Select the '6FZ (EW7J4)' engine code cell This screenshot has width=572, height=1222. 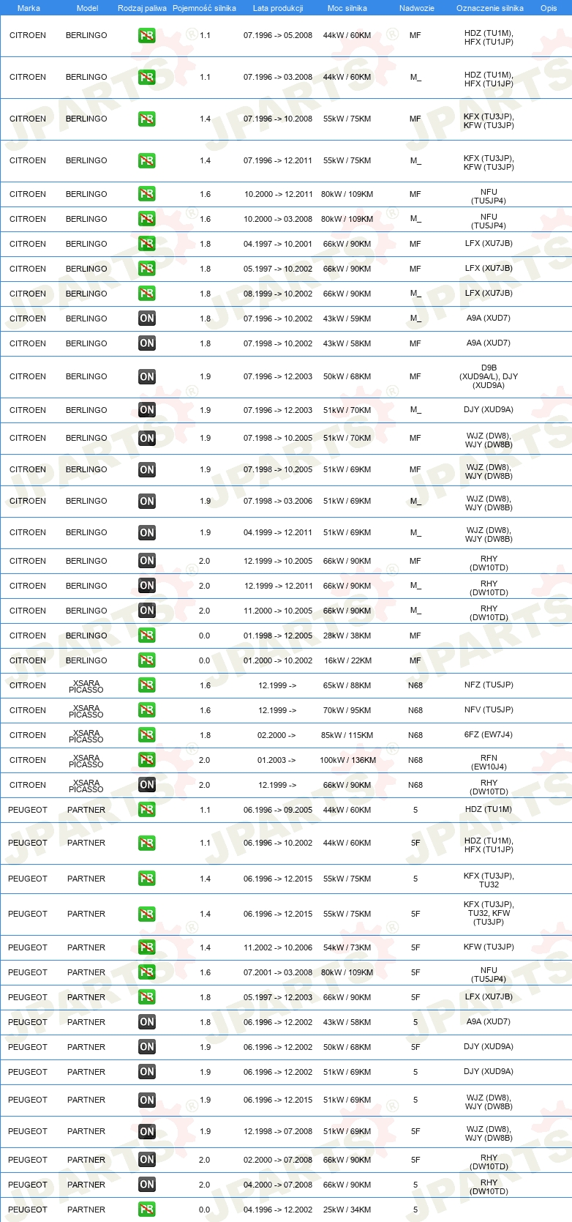[x=489, y=734]
